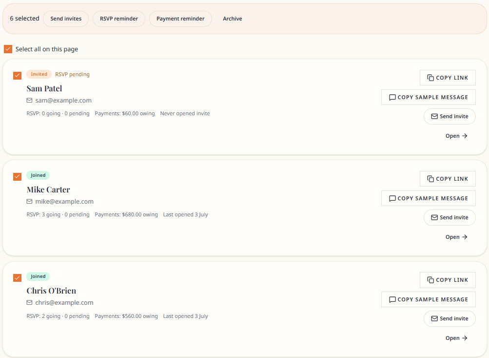Screen dimensions: 489x358
Task: Click the name Mike Carter
Action: (x=48, y=190)
